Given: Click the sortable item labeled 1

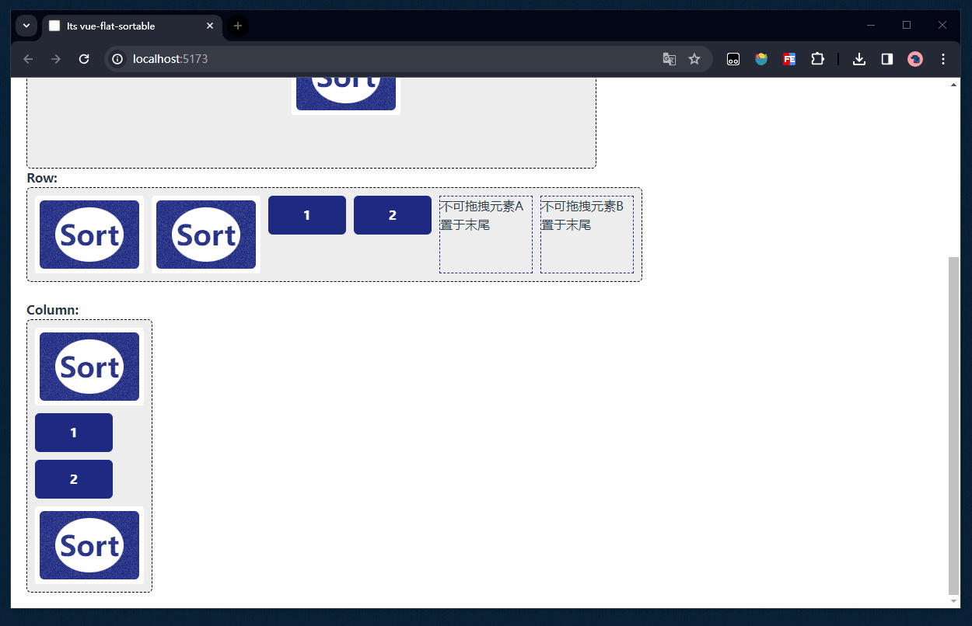Looking at the screenshot, I should [306, 214].
